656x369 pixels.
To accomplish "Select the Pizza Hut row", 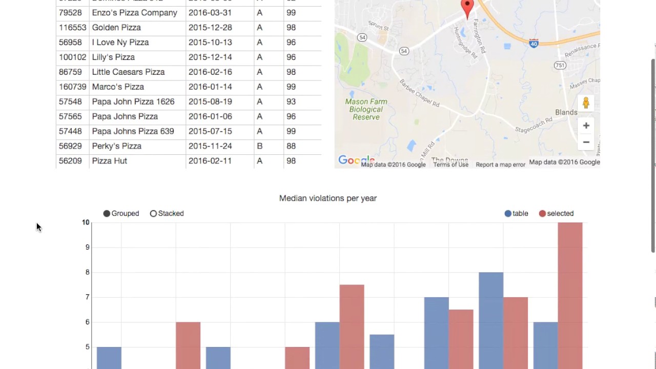I will 189,161.
